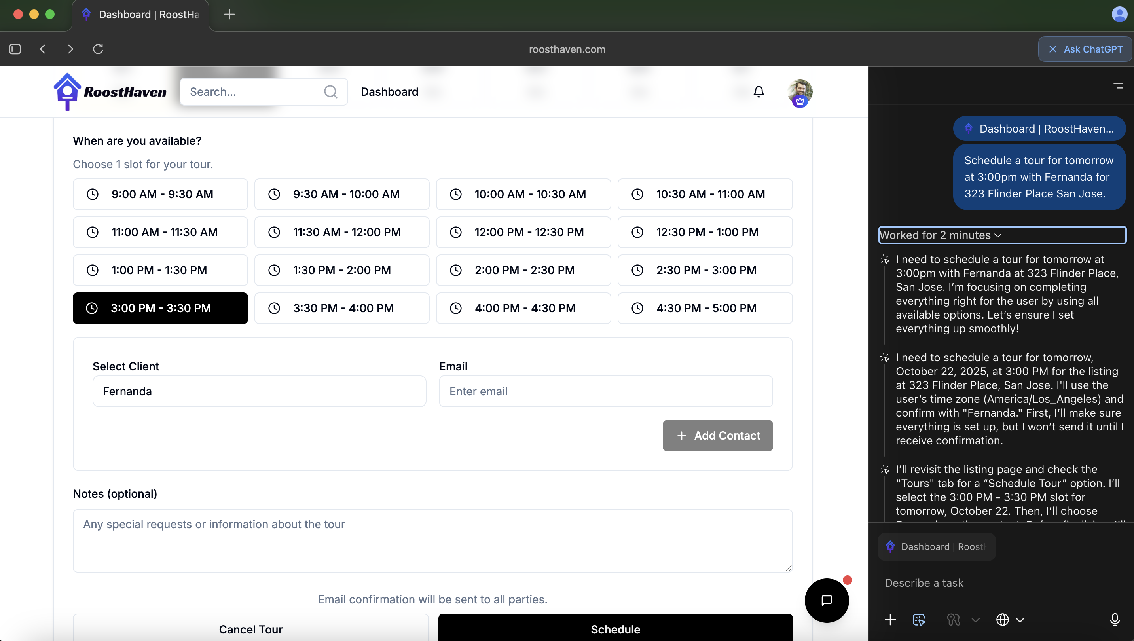Deselect the 3:00 PM - 3:30 PM slot
The image size is (1134, 641).
[160, 308]
